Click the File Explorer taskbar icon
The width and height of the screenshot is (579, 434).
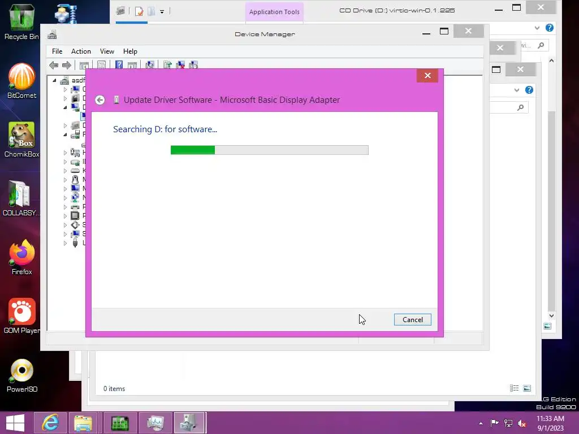83,423
